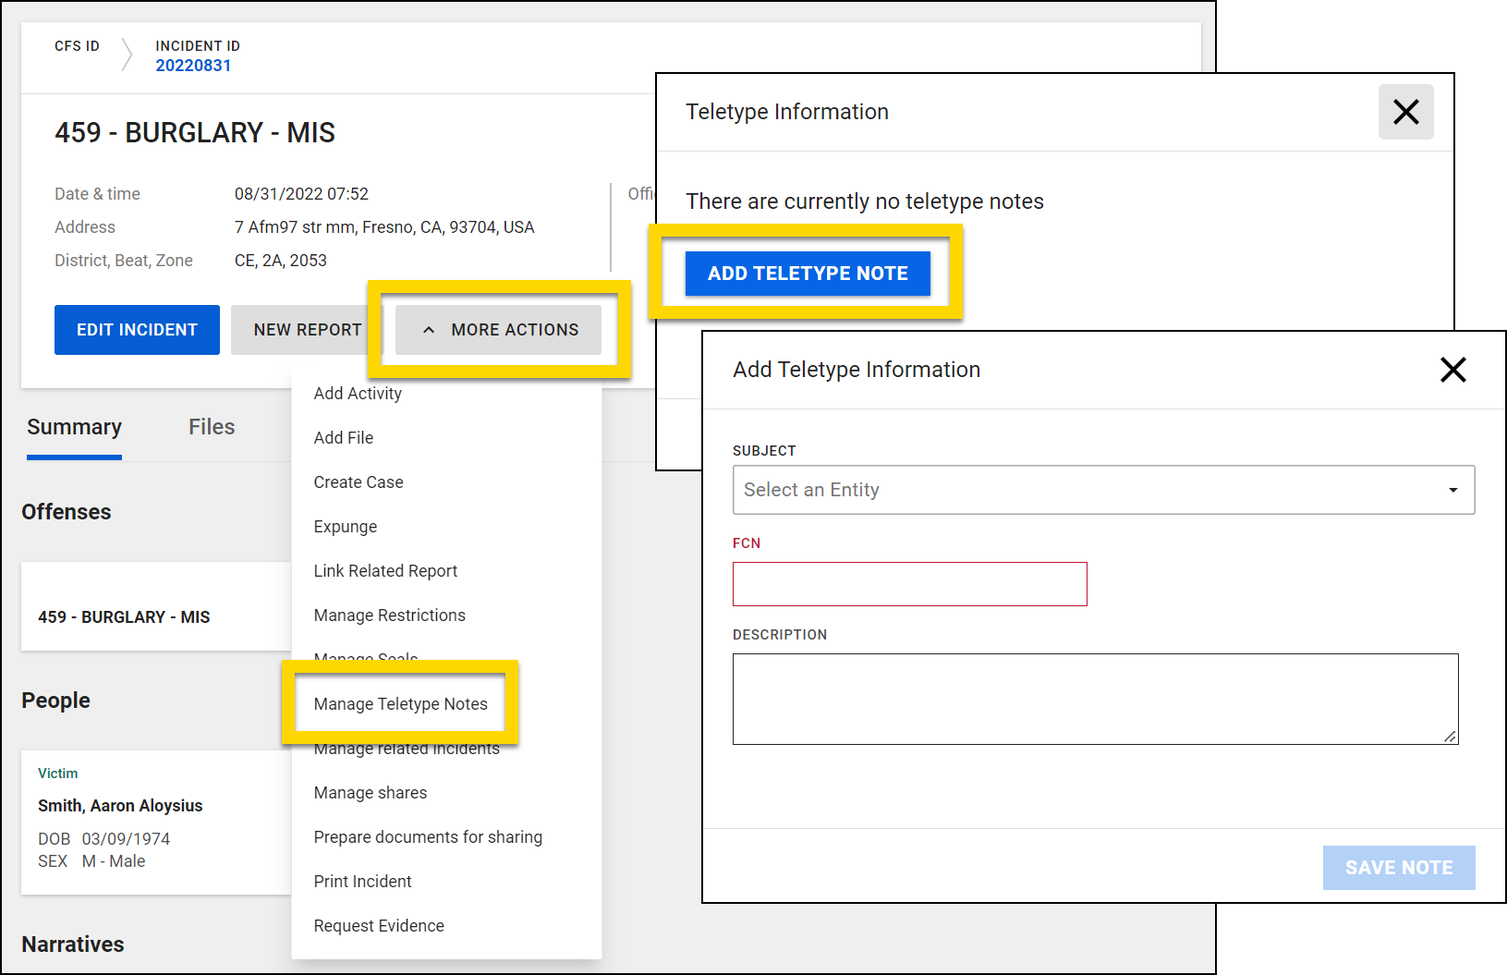Click the CFS ID breadcrumb
1507x975 pixels.
pos(77,46)
